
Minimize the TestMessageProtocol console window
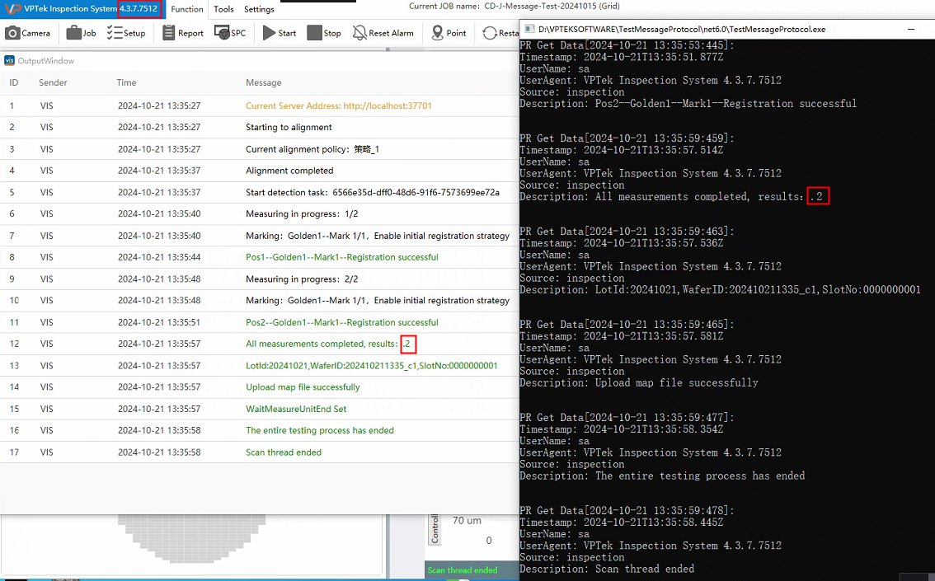910,29
